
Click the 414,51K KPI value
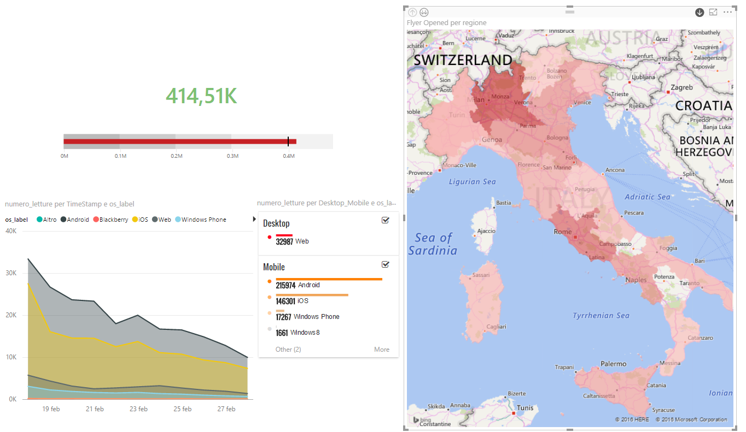coord(201,96)
